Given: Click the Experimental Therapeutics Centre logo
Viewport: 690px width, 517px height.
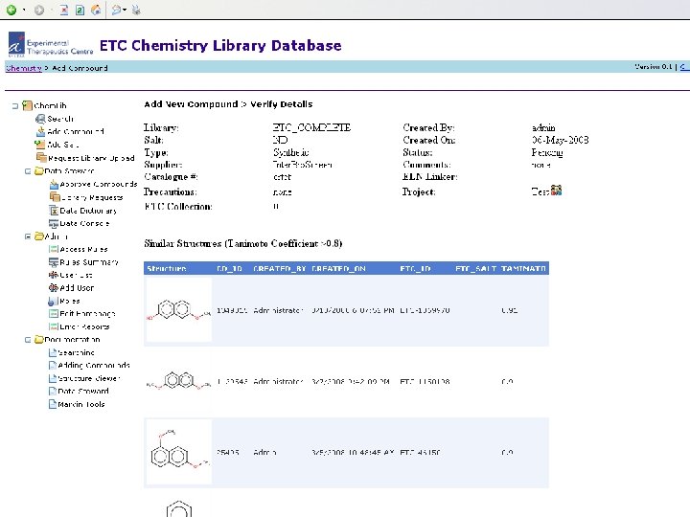Looking at the screenshot, I should [51, 44].
